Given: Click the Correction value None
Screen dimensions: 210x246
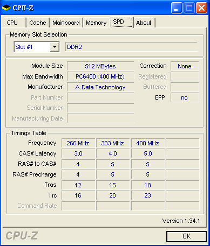Looking at the screenshot, I should point(185,66).
